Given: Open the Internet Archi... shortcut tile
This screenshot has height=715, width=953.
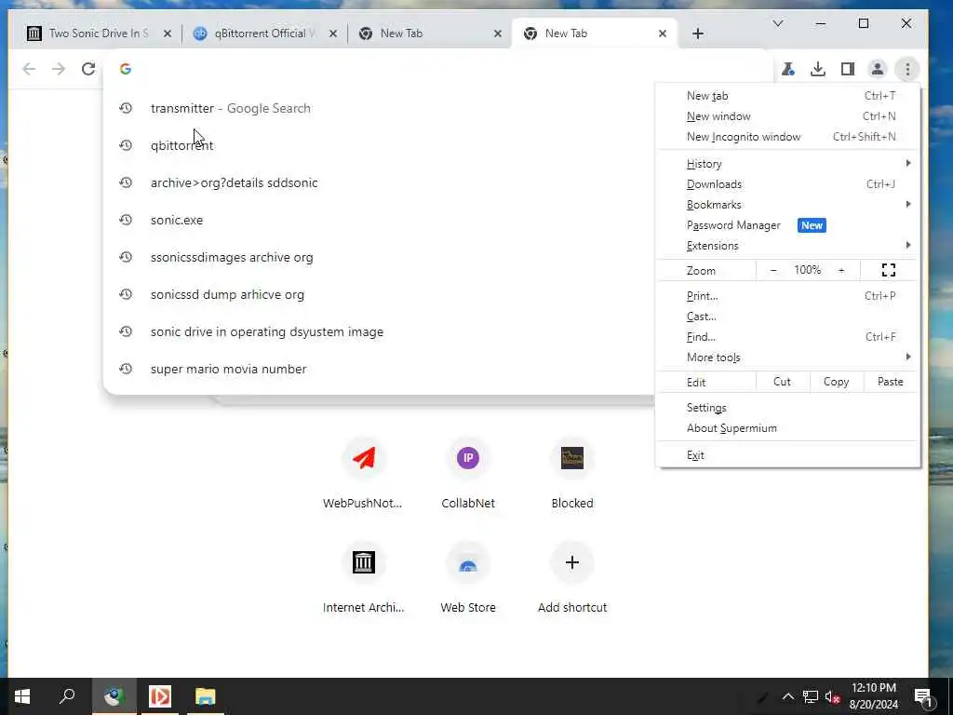Looking at the screenshot, I should pos(363,579).
